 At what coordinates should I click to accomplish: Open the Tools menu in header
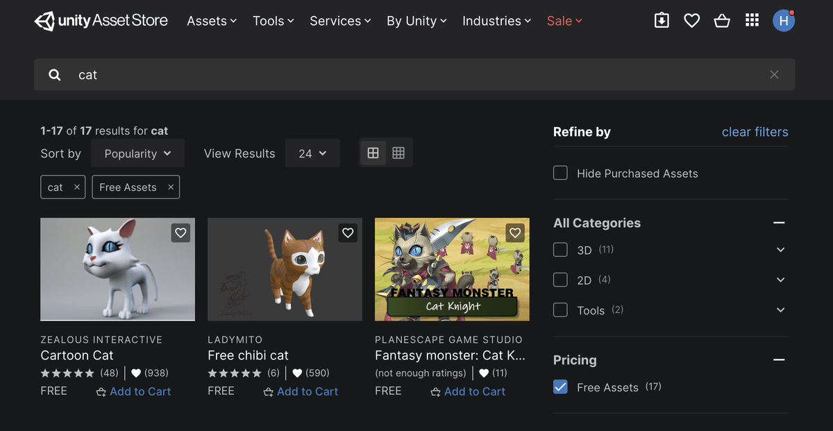(x=274, y=21)
